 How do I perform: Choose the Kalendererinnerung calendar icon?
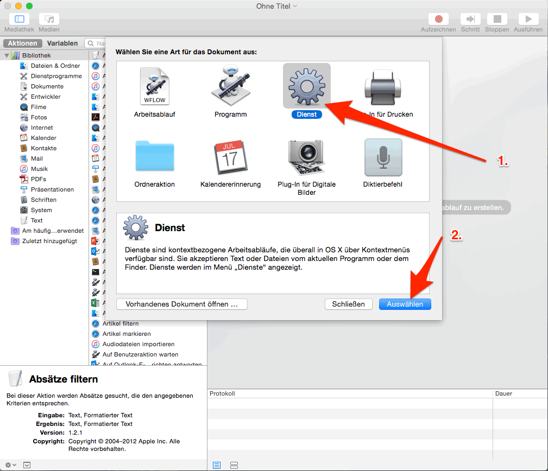click(x=230, y=157)
